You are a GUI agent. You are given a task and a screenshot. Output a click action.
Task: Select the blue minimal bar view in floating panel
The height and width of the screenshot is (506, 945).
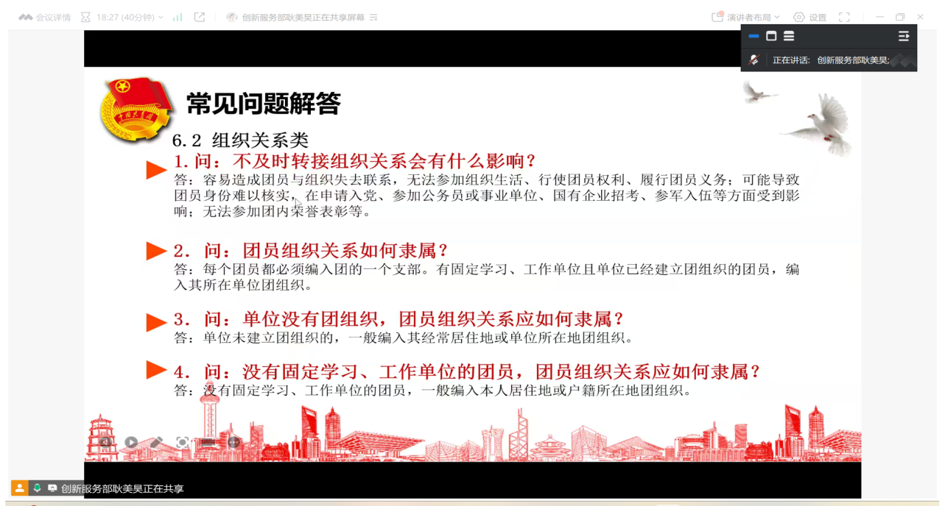pyautogui.click(x=753, y=36)
